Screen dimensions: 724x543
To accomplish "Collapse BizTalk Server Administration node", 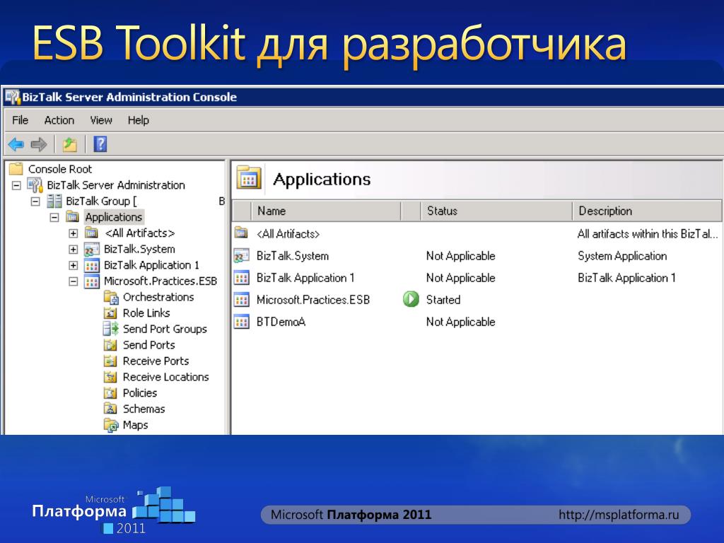I will (x=17, y=186).
